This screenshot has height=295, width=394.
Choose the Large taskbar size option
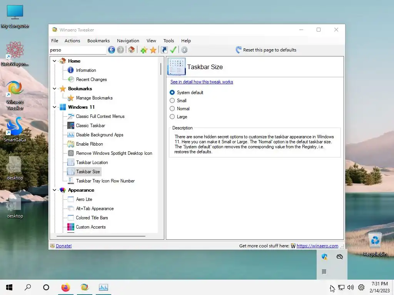pos(172,117)
